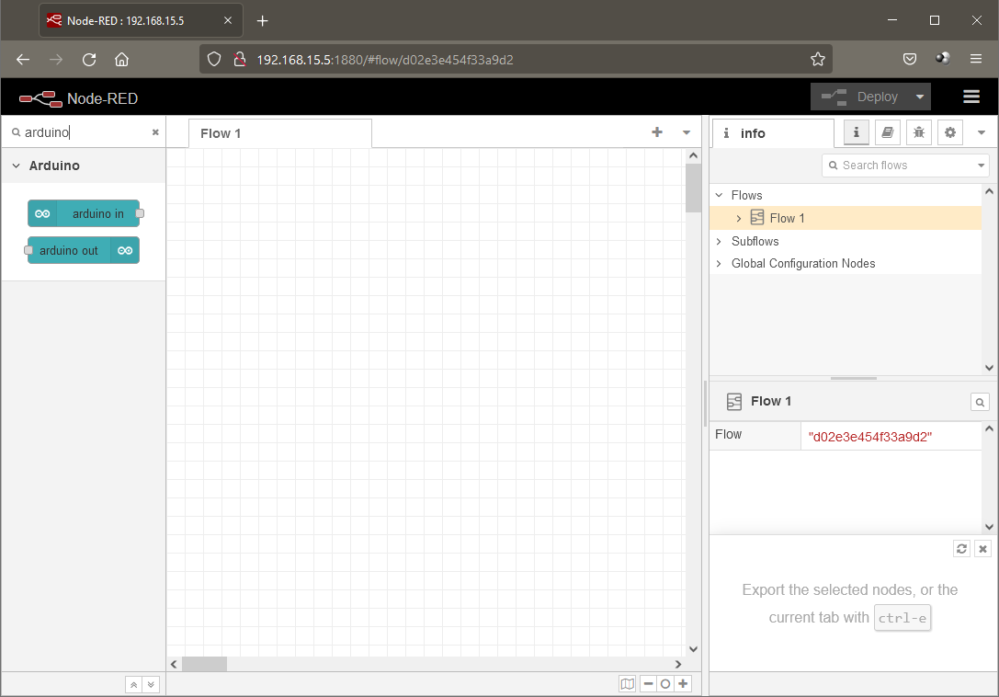The width and height of the screenshot is (999, 697).
Task: Click the browser address bar URL
Action: pos(385,59)
